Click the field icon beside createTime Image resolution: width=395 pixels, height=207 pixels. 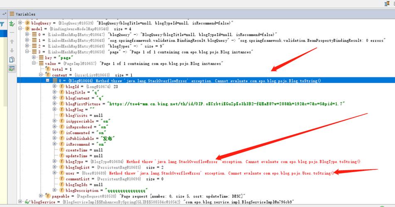coord(62,150)
